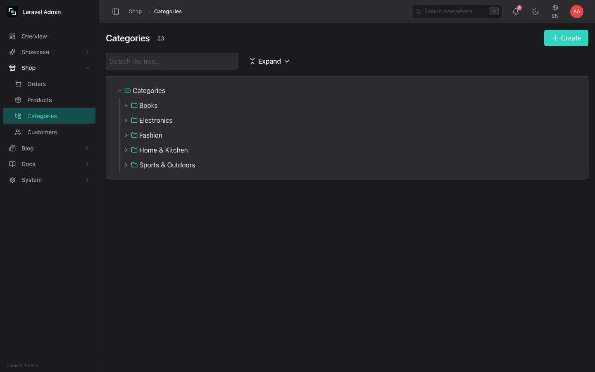Expand the System menu chevron
595x372 pixels.
click(87, 180)
